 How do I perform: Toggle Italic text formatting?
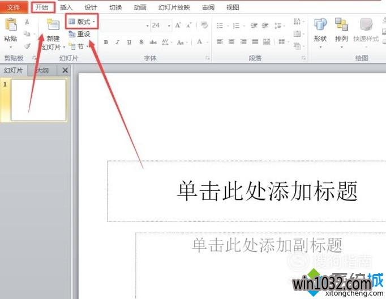118,42
